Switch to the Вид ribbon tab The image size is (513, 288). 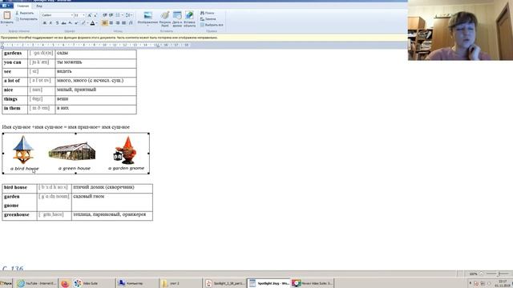tap(39, 6)
